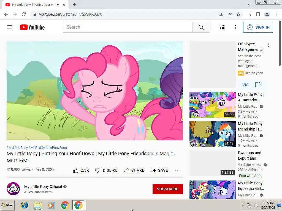Open the #MLP hashtag link
Image resolution: width=282 pixels, height=211 pixels.
point(33,148)
